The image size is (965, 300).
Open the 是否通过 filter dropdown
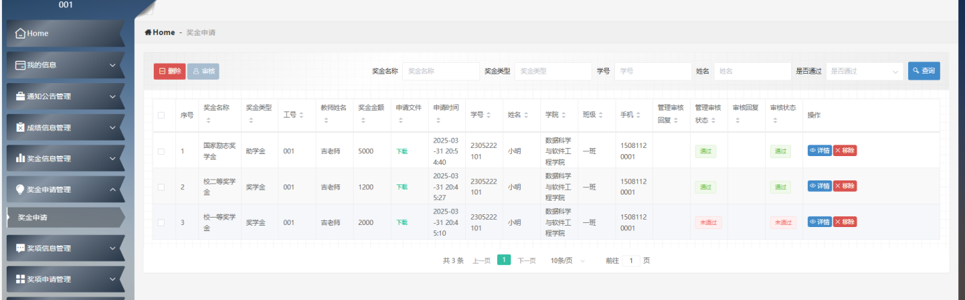pos(865,71)
